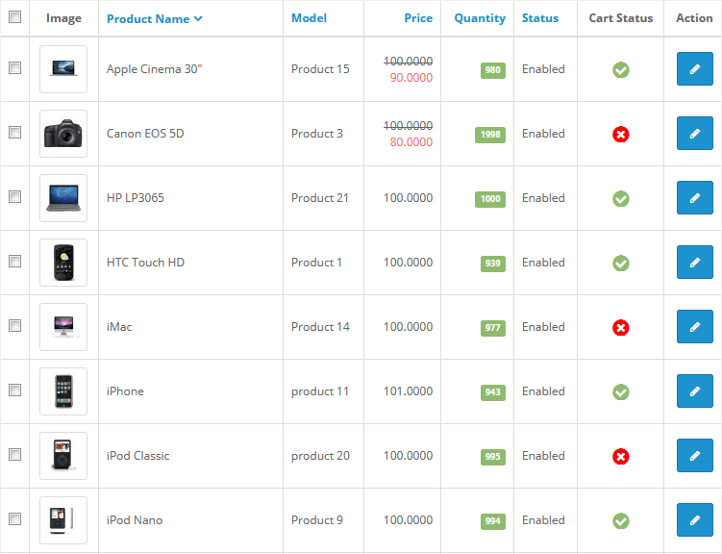Click the 977 quantity badge

point(492,328)
